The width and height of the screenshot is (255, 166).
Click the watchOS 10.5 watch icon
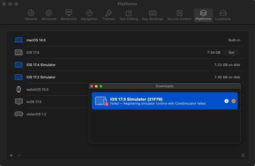[19, 89]
